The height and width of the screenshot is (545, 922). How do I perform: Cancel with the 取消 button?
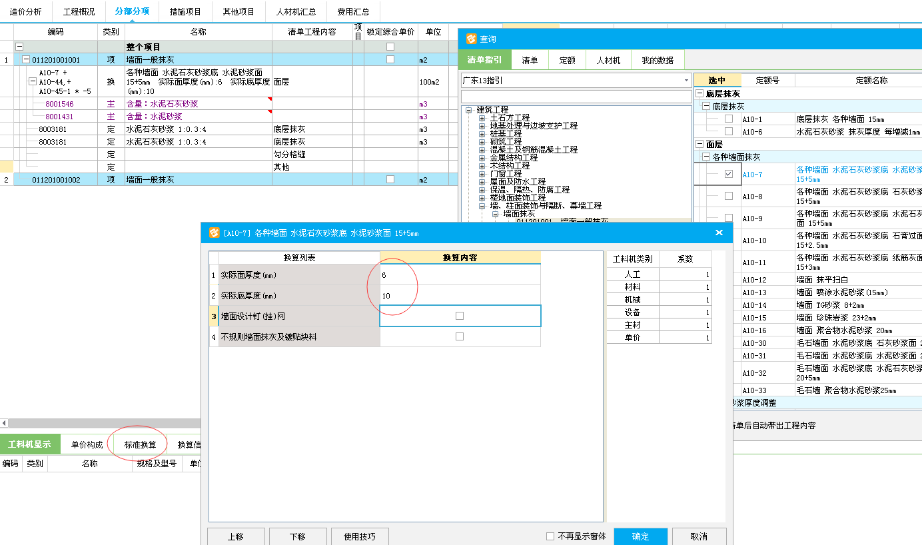pos(699,536)
